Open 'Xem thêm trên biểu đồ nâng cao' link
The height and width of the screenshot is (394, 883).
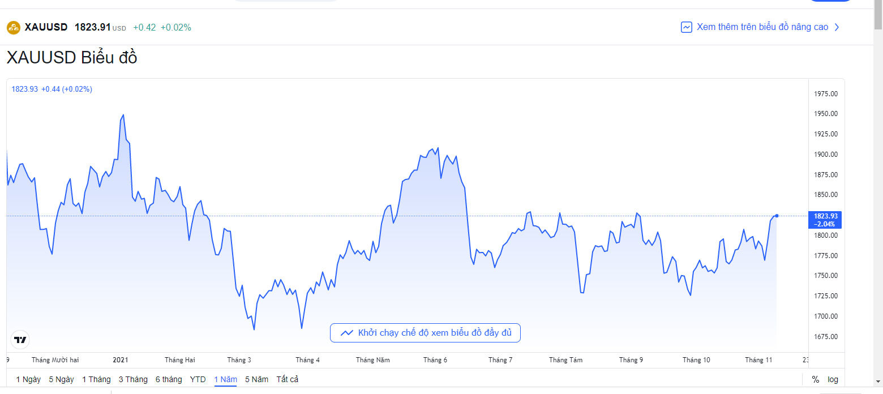click(x=762, y=27)
